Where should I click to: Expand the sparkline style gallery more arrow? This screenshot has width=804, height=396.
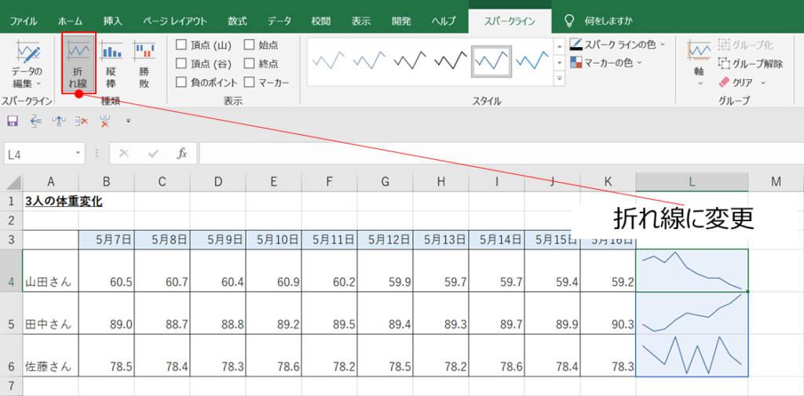(x=560, y=78)
